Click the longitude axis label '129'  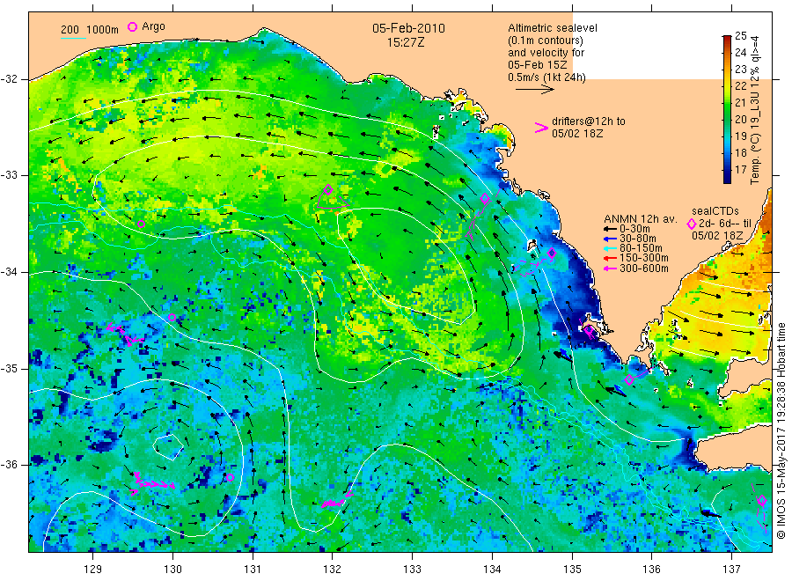[x=93, y=570]
